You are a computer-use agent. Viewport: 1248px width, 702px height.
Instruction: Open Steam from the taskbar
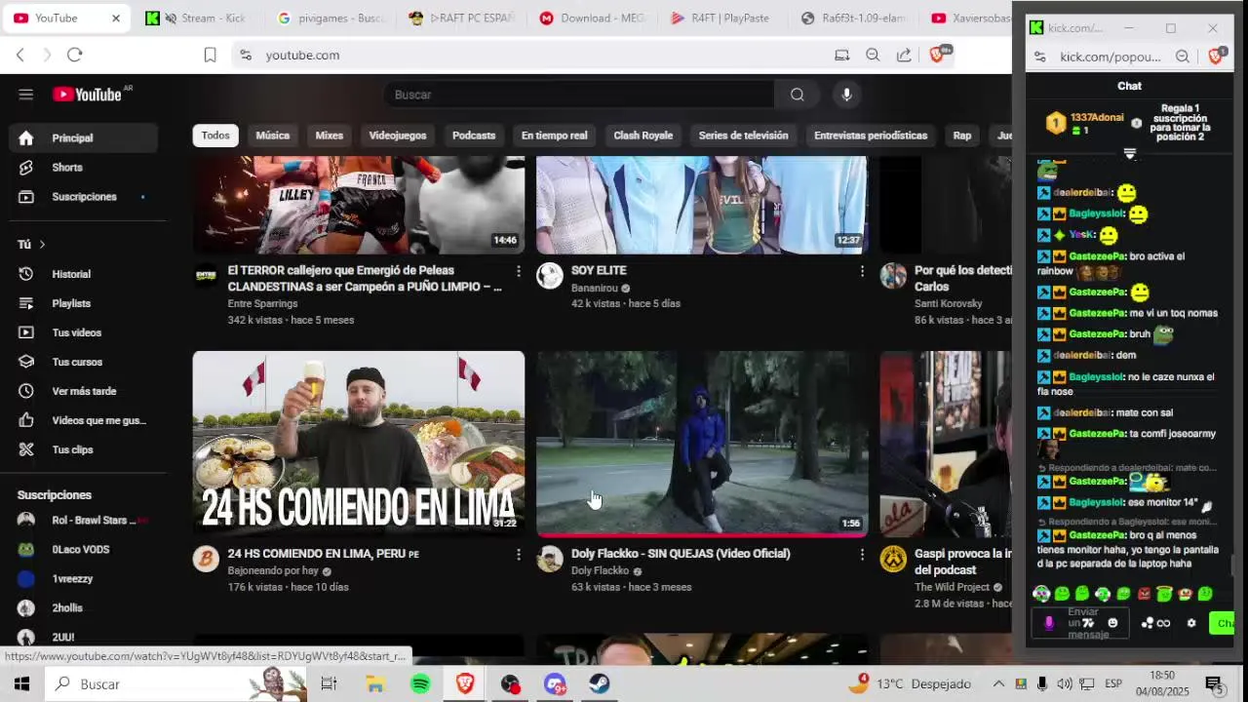tap(600, 684)
